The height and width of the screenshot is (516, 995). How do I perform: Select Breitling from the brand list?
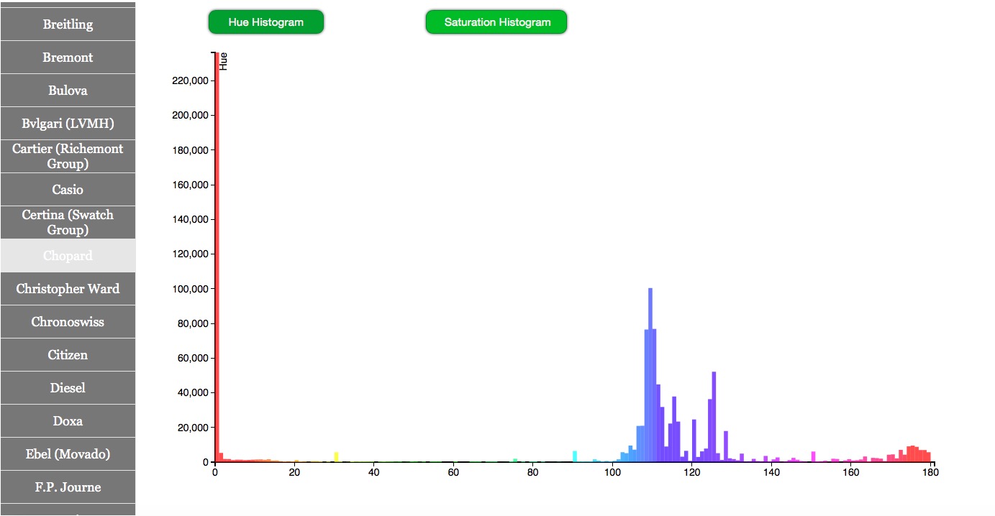(x=68, y=24)
